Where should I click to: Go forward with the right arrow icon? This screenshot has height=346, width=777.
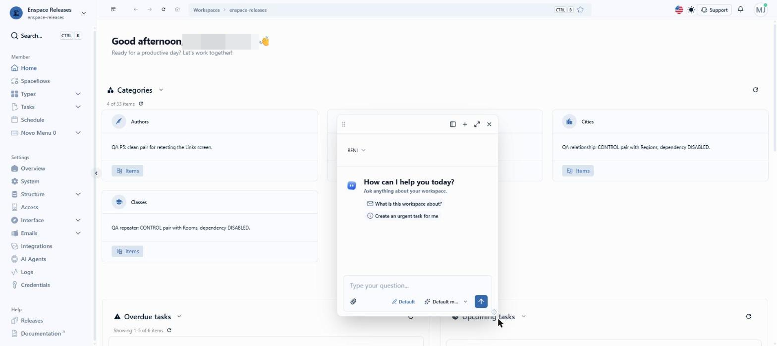(x=150, y=9)
